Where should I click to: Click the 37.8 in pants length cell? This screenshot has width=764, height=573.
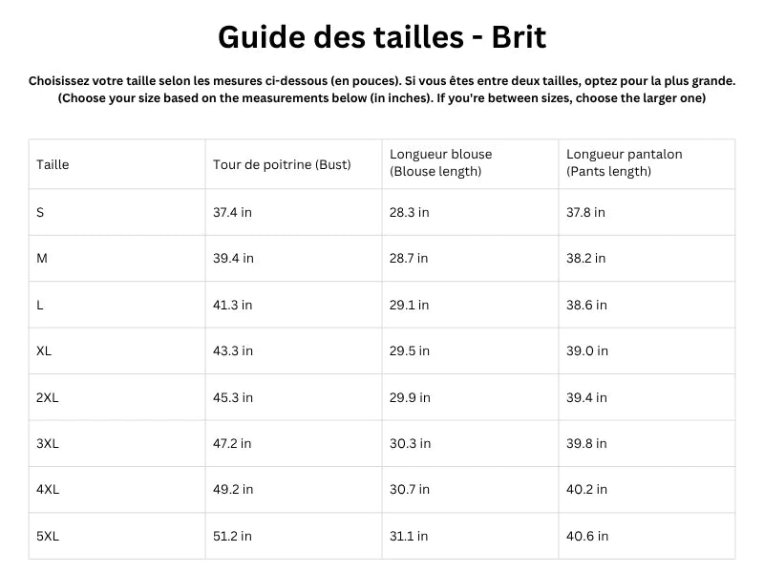(585, 212)
